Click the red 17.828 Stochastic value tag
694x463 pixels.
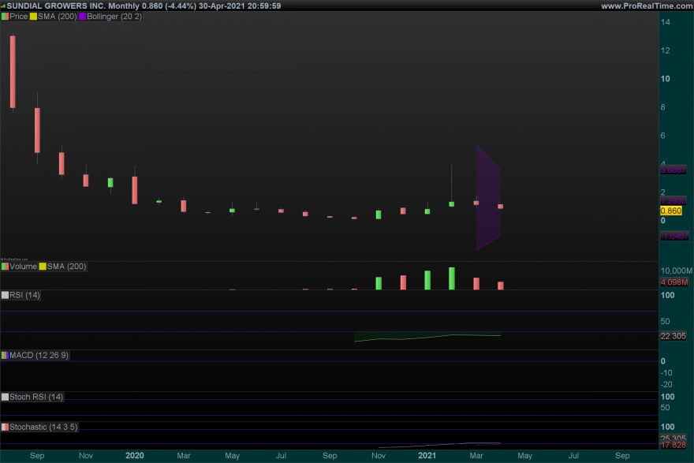673,445
